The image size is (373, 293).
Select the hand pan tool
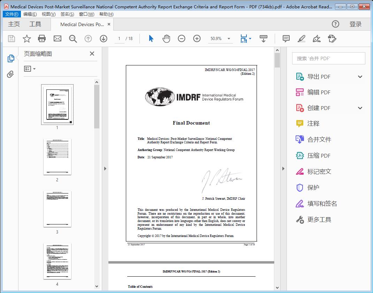[x=166, y=39]
